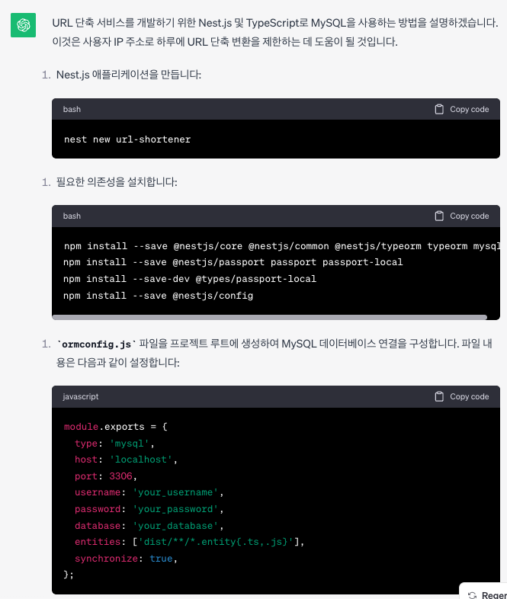
Task: Copy code of the npm install block
Action: tap(462, 216)
